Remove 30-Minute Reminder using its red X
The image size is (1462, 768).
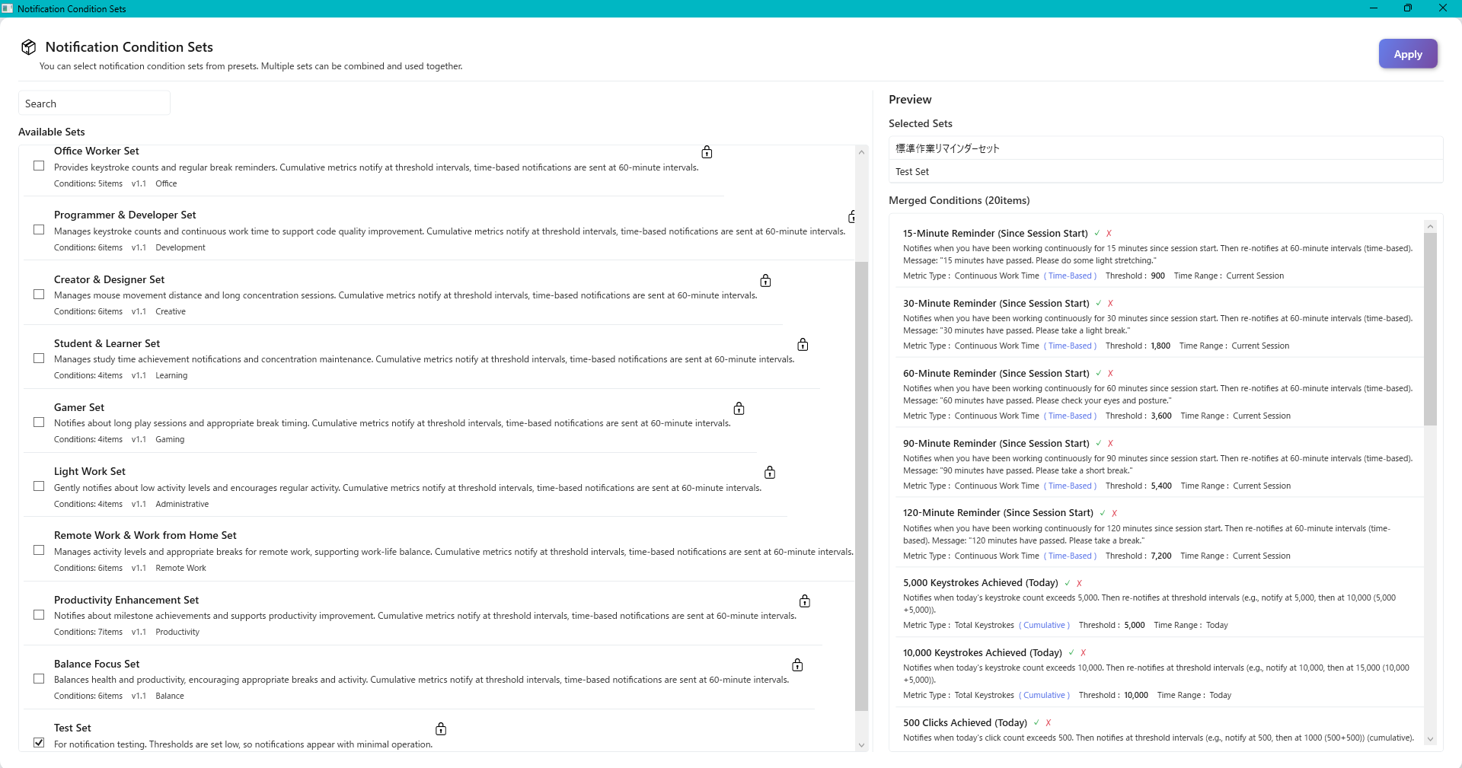click(1110, 303)
